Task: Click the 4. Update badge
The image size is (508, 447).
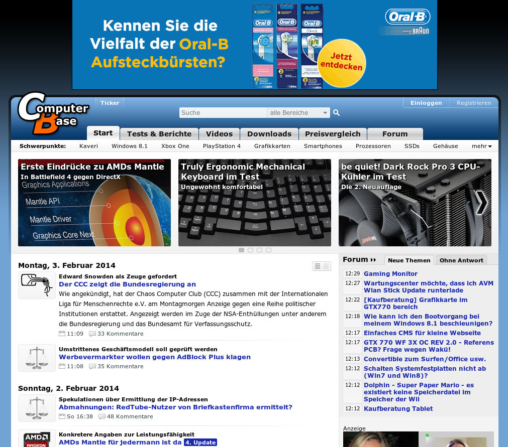Action: pyautogui.click(x=200, y=442)
